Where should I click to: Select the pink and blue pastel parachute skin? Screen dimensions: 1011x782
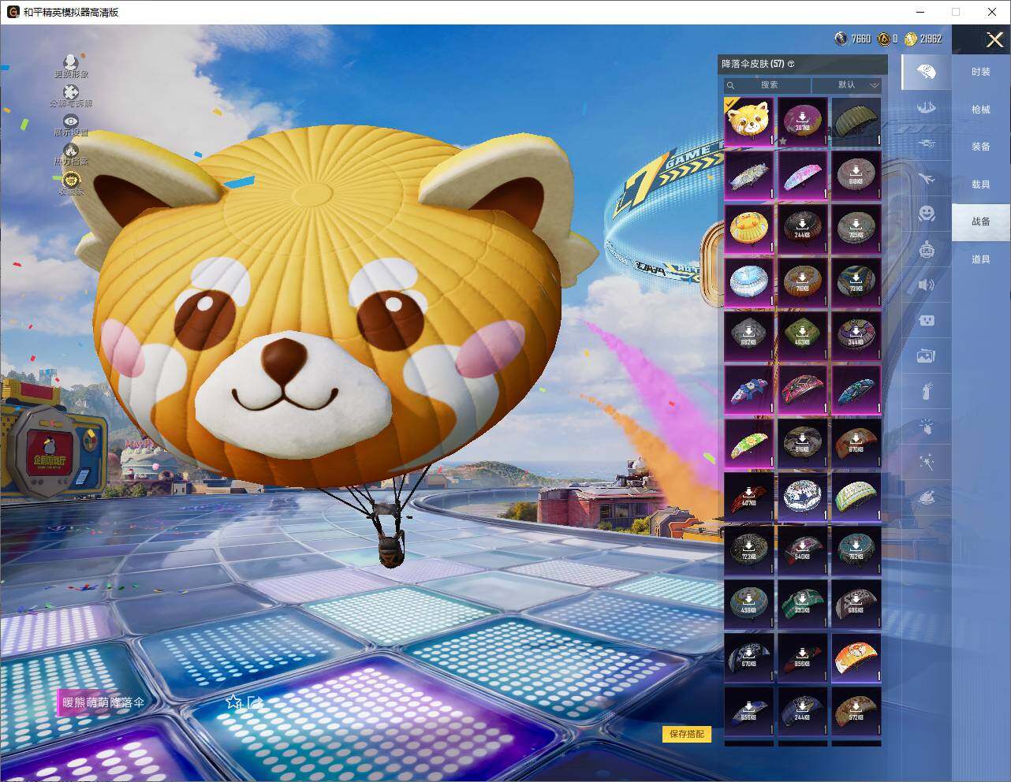(x=803, y=175)
